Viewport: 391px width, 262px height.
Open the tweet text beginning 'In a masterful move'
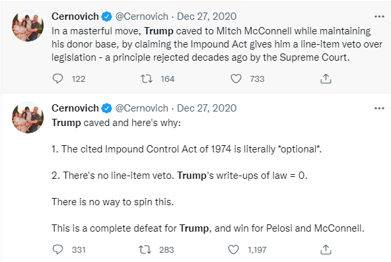point(217,44)
